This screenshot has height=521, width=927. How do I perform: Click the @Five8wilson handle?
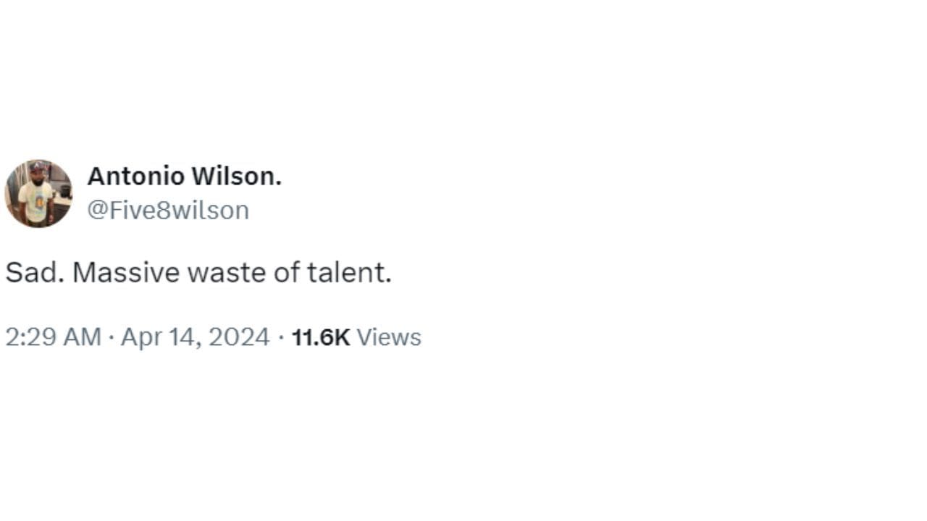(168, 211)
